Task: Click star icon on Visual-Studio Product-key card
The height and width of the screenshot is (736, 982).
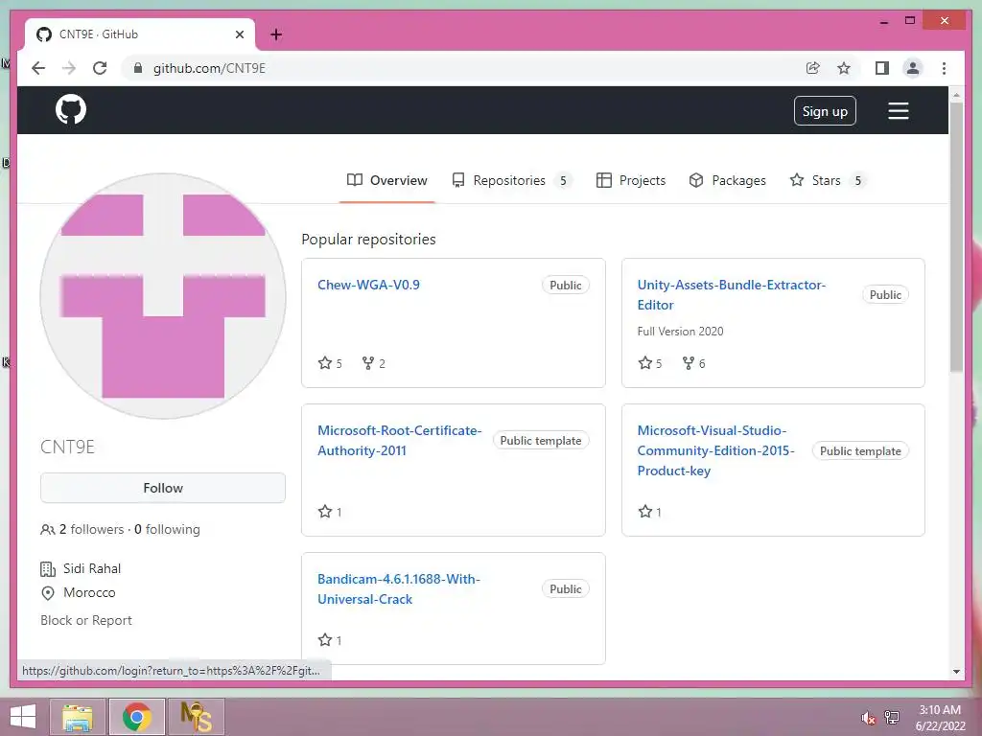Action: tap(645, 512)
